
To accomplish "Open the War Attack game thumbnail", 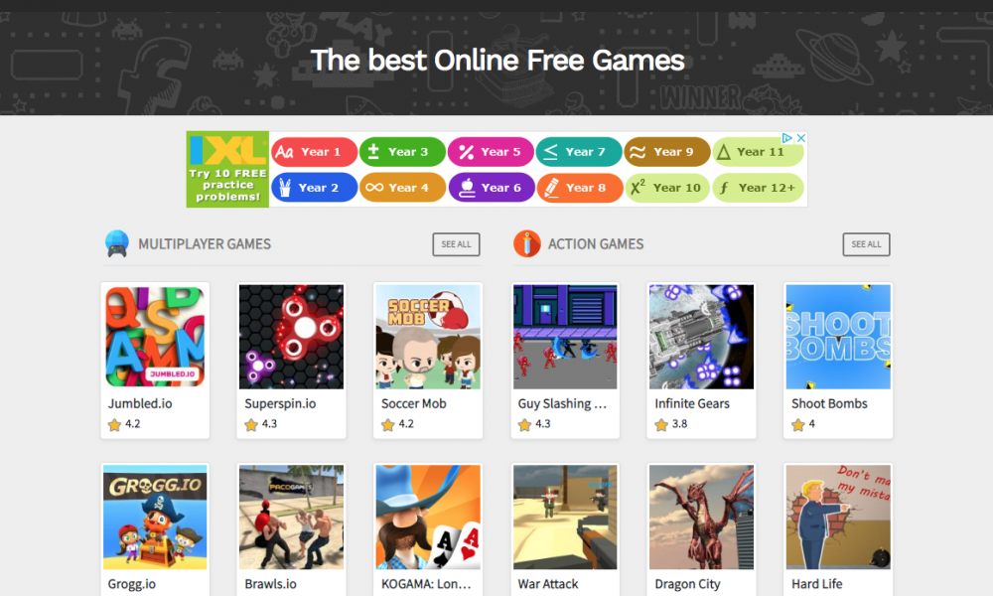I will [x=565, y=518].
